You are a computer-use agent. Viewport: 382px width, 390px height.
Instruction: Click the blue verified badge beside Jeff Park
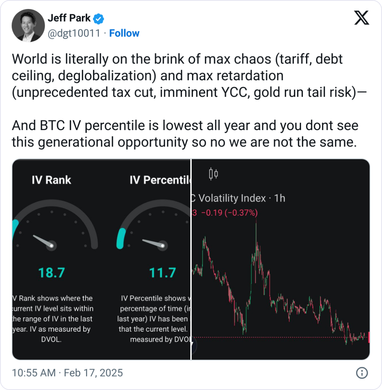click(x=99, y=18)
